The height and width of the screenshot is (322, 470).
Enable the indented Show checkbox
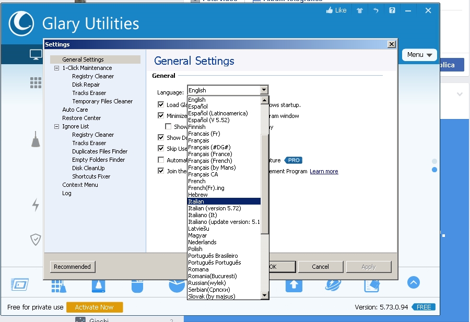coord(169,126)
